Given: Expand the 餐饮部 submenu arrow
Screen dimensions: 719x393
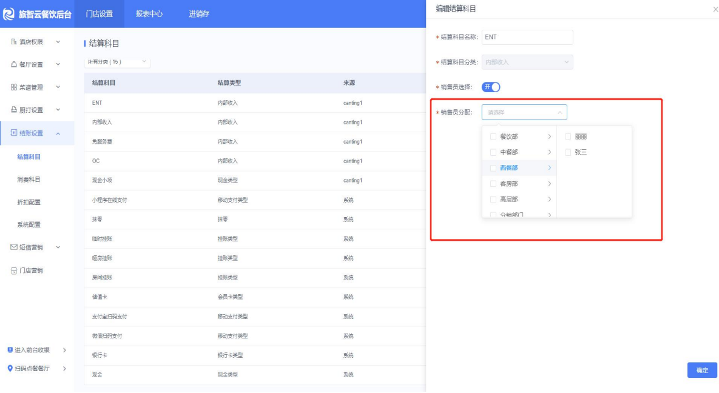Looking at the screenshot, I should [x=549, y=136].
